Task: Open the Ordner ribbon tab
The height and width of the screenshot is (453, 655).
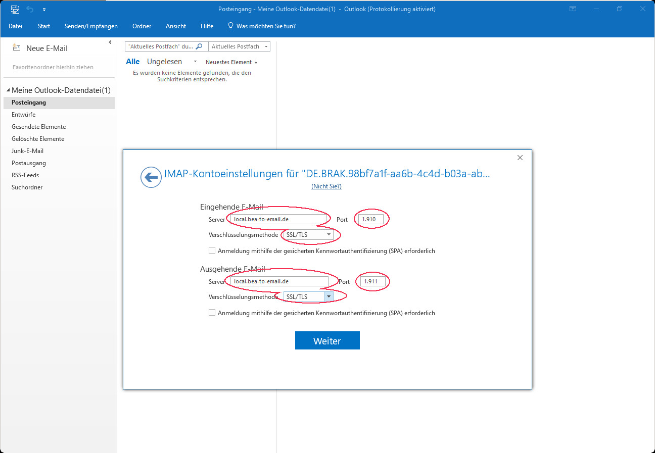Action: [142, 26]
